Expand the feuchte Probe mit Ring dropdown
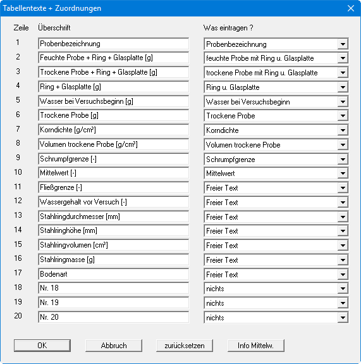 [343, 58]
